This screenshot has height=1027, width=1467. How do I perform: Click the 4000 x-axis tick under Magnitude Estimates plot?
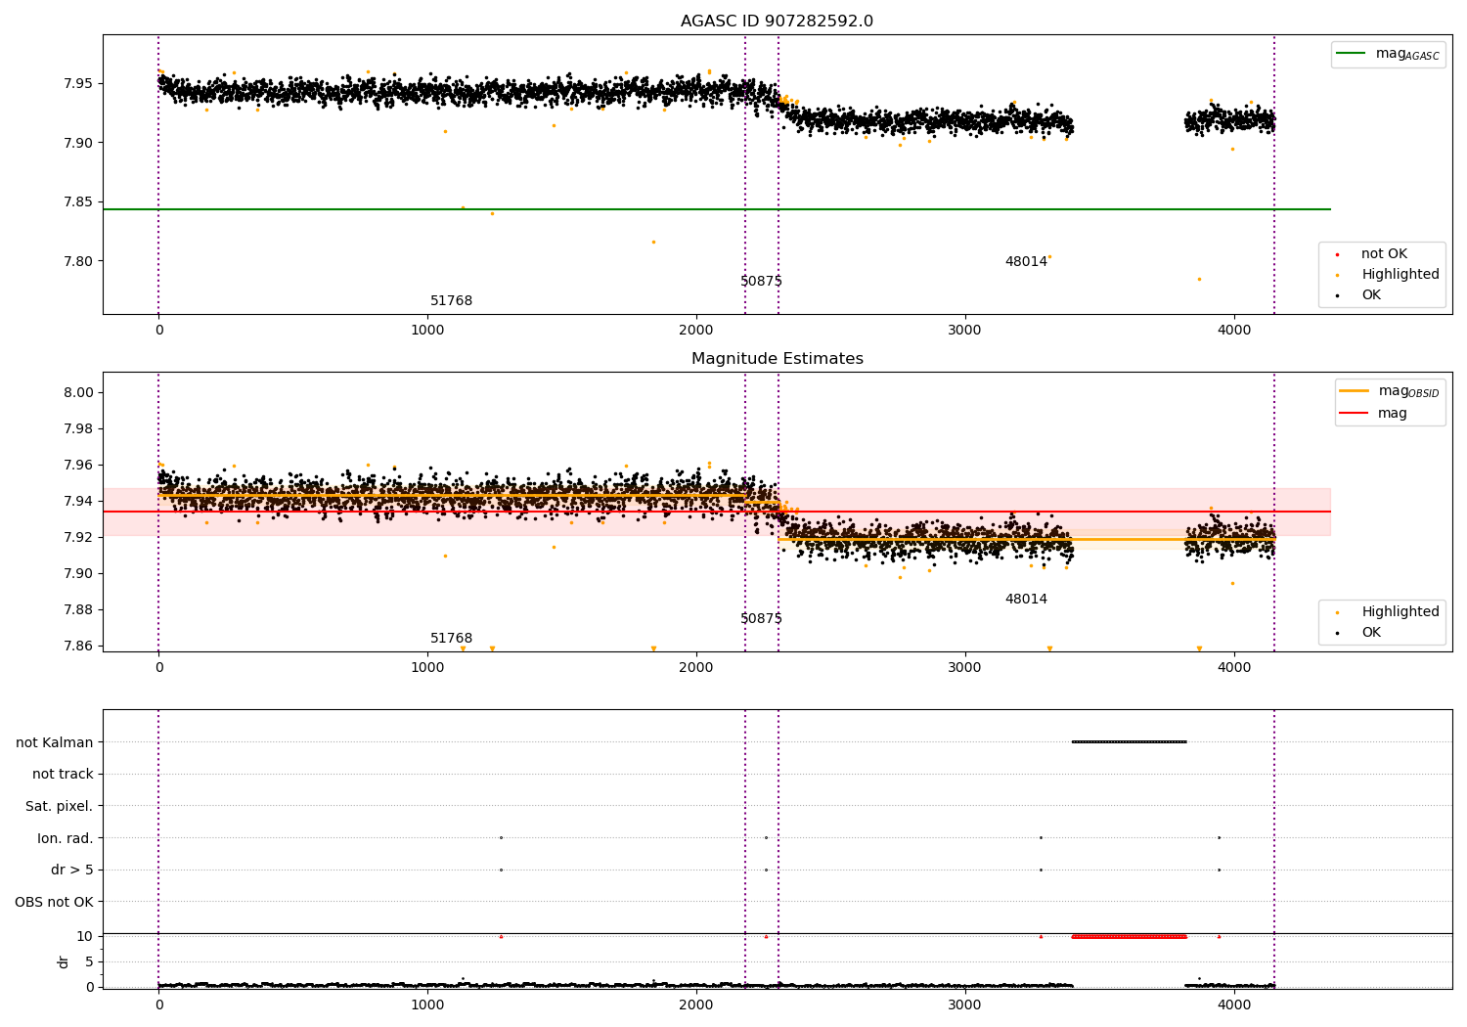1234,667
